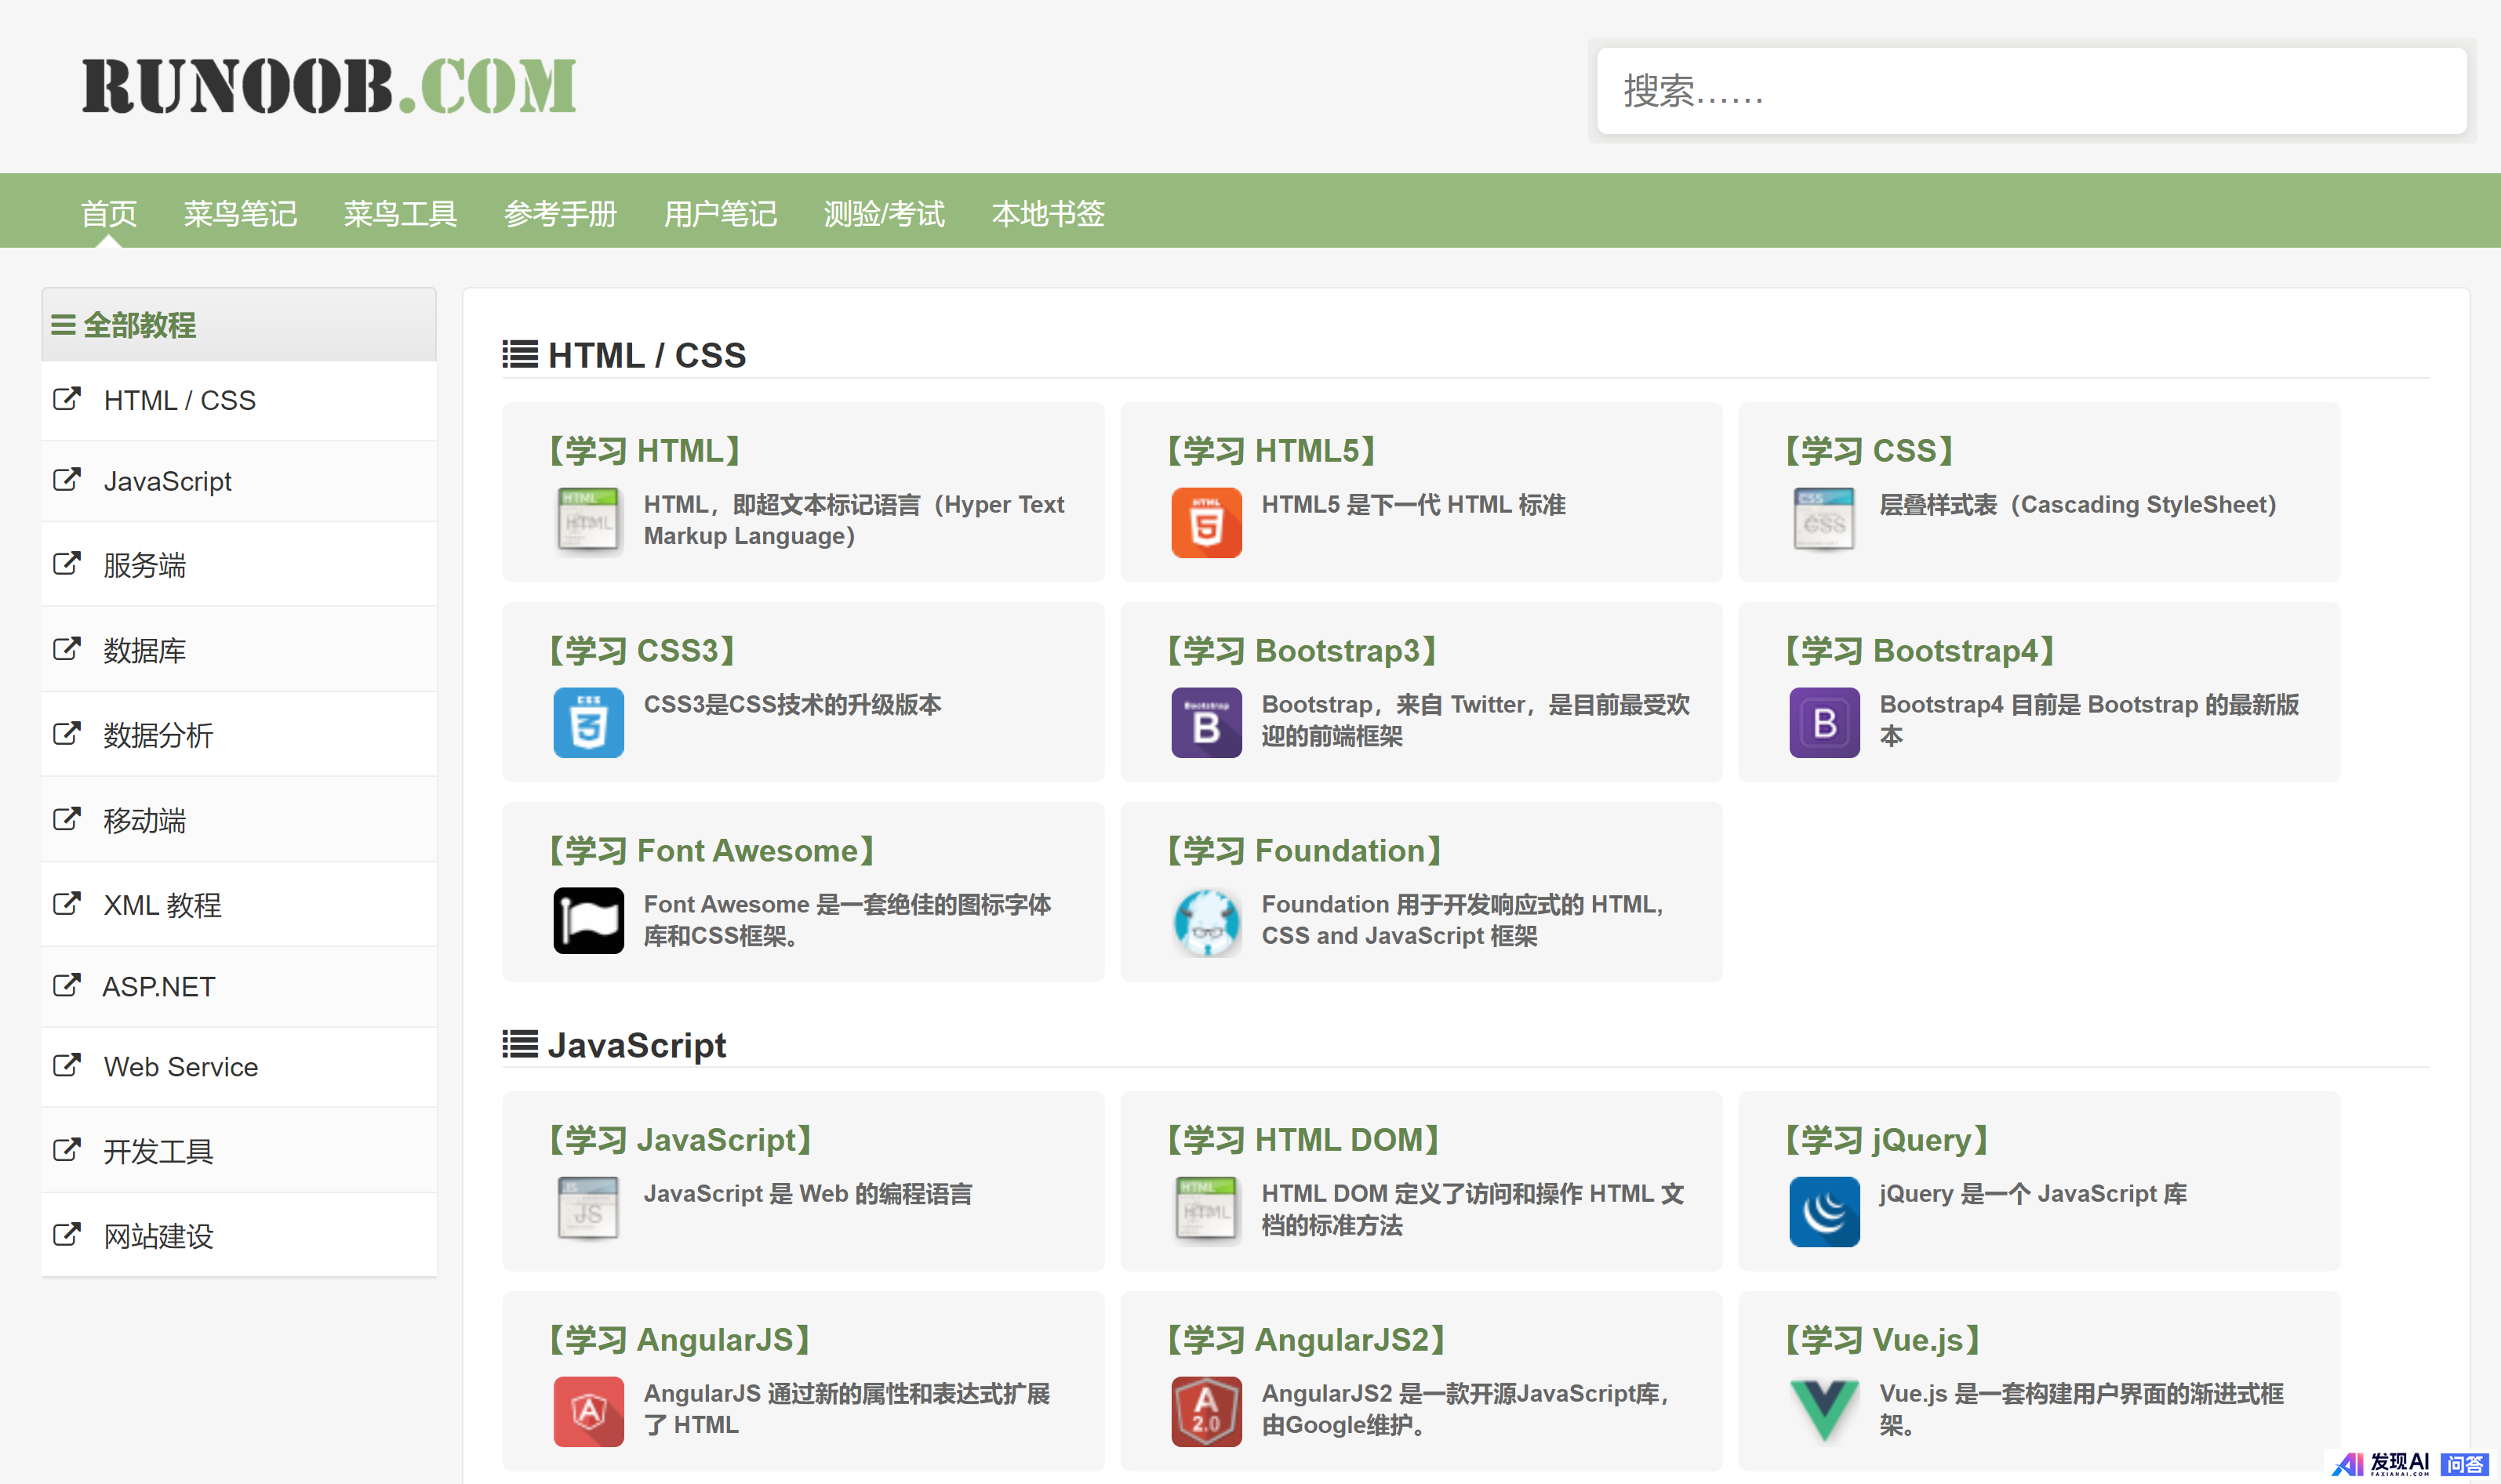Click the blue CSS3 shield icon
2501x1484 pixels.
(588, 722)
